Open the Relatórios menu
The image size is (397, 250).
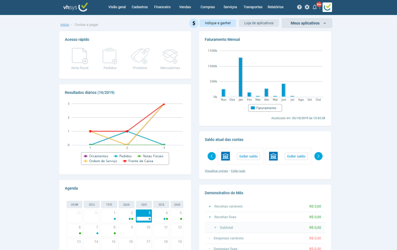coord(275,7)
